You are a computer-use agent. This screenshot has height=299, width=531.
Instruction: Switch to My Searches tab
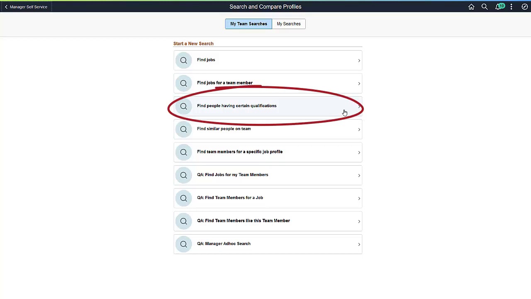289,24
